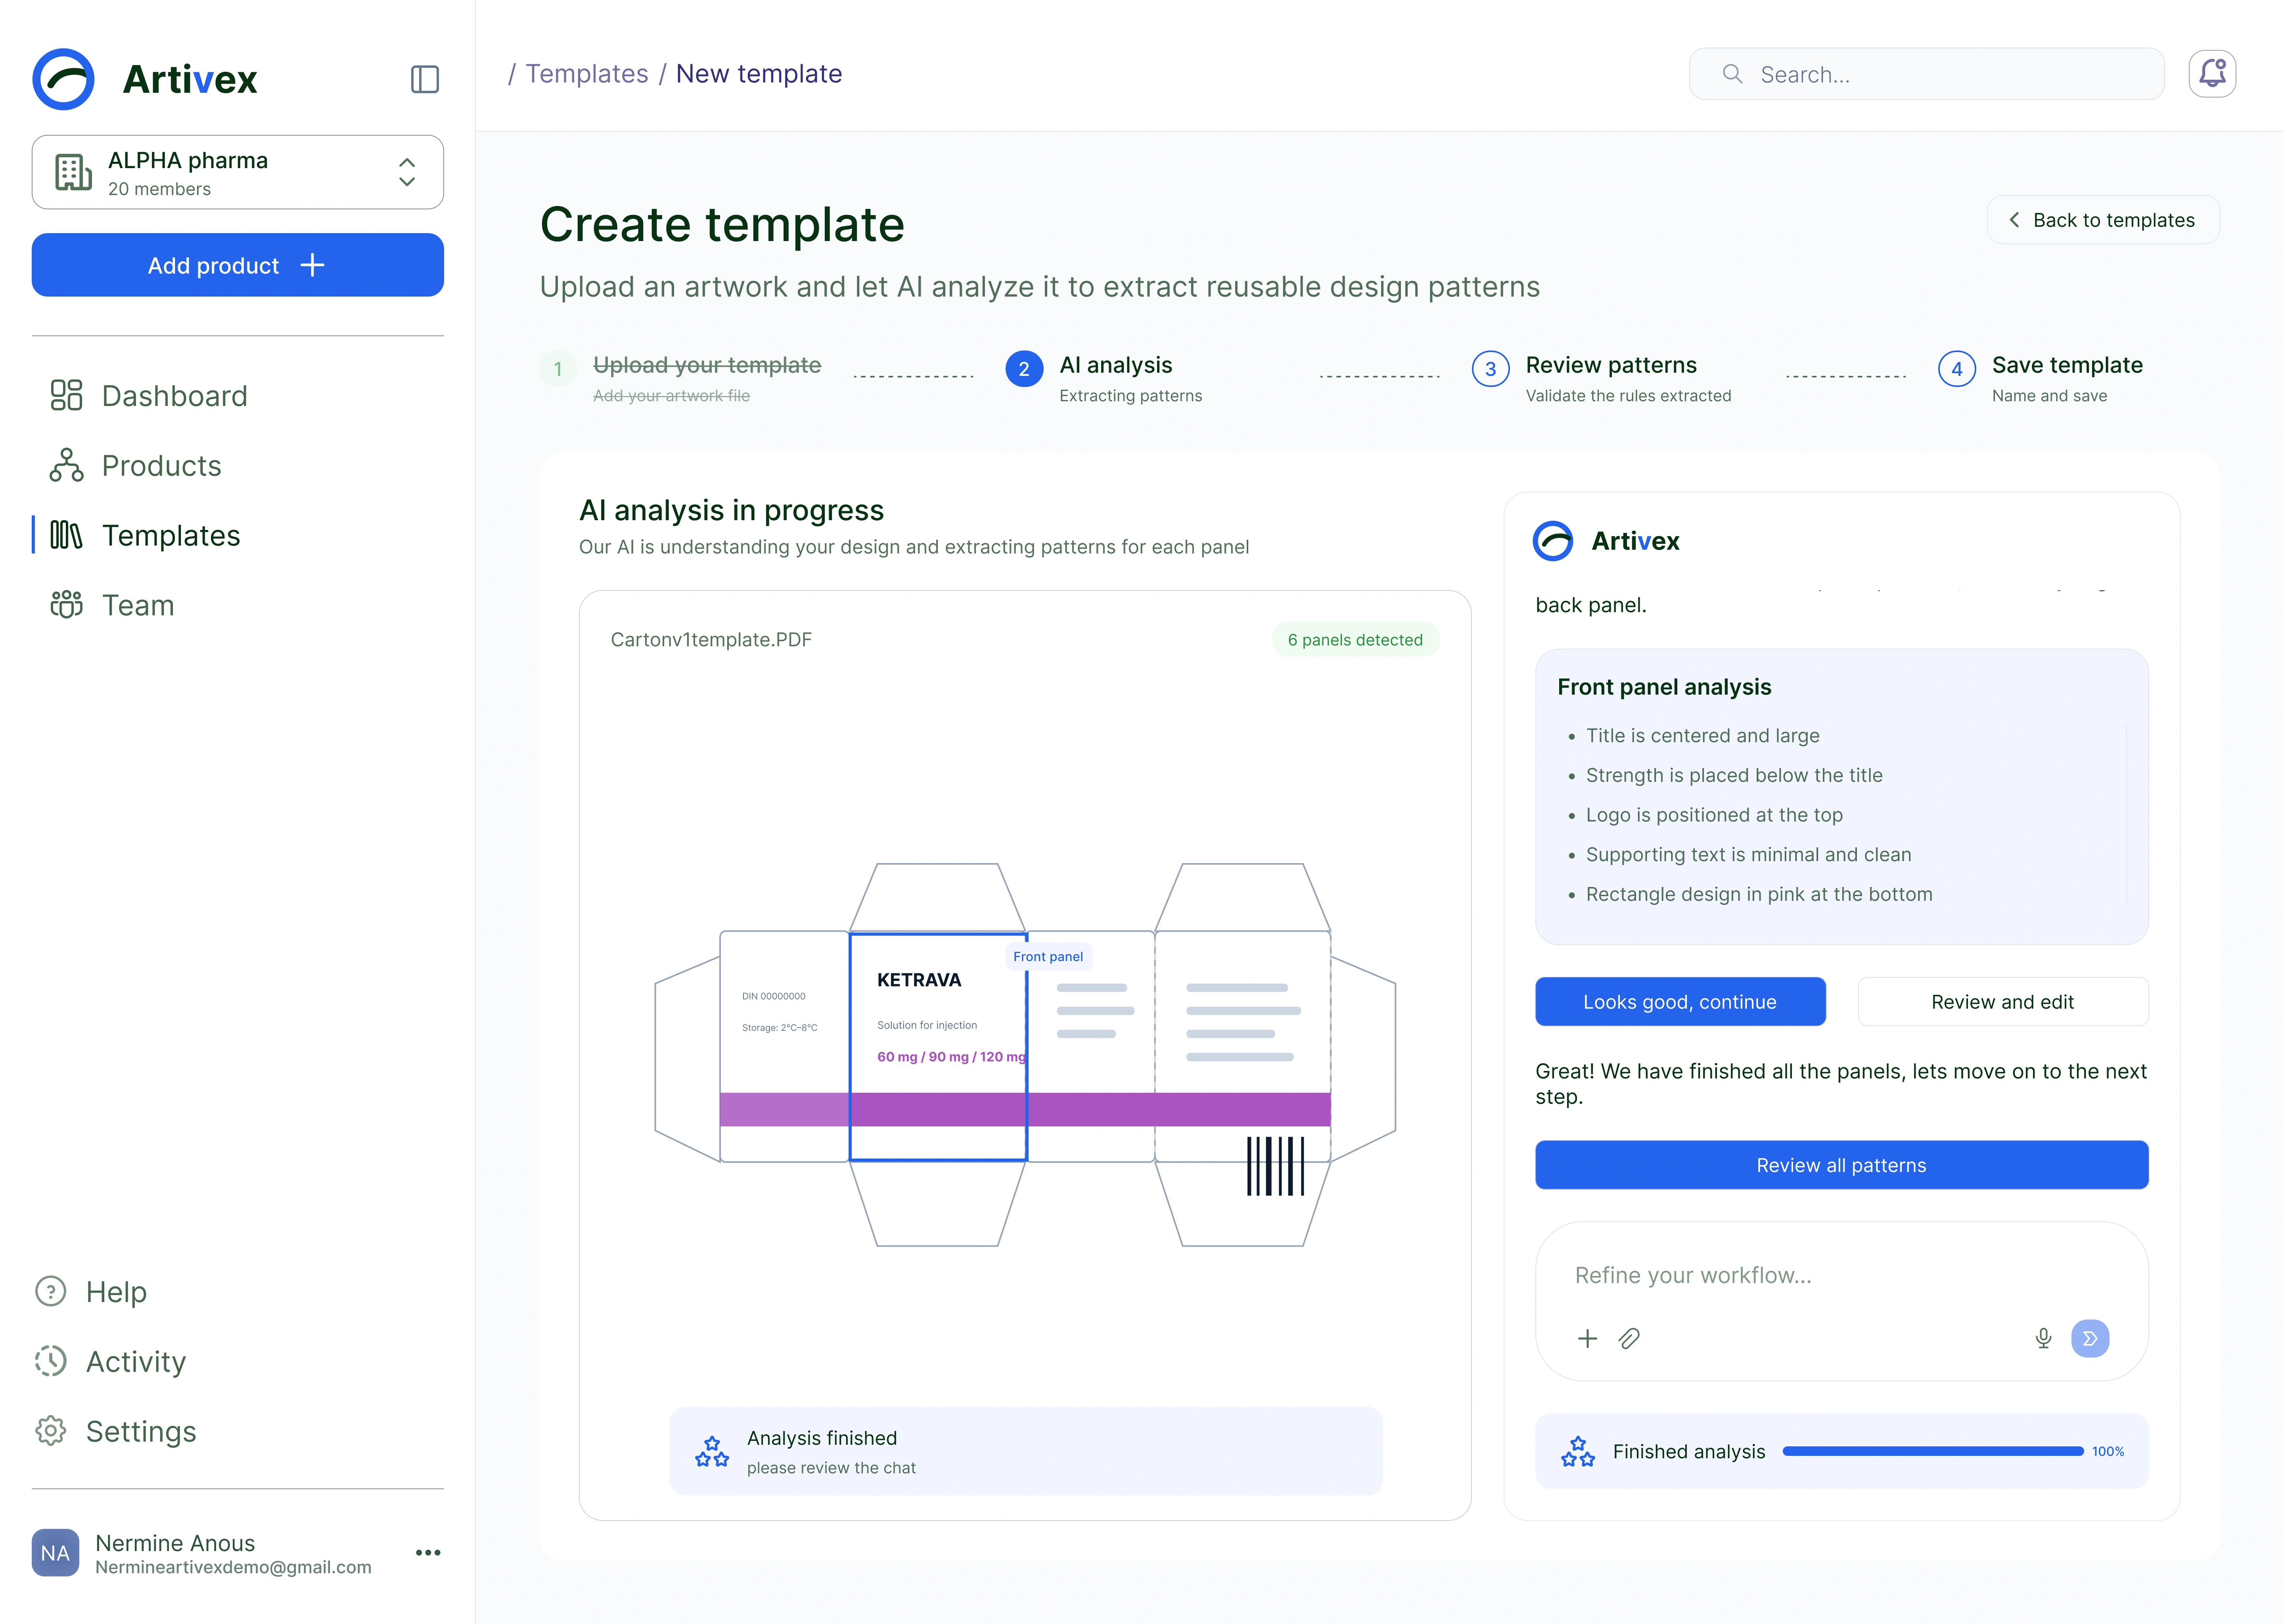
Task: Open the notifications bell
Action: (2212, 74)
